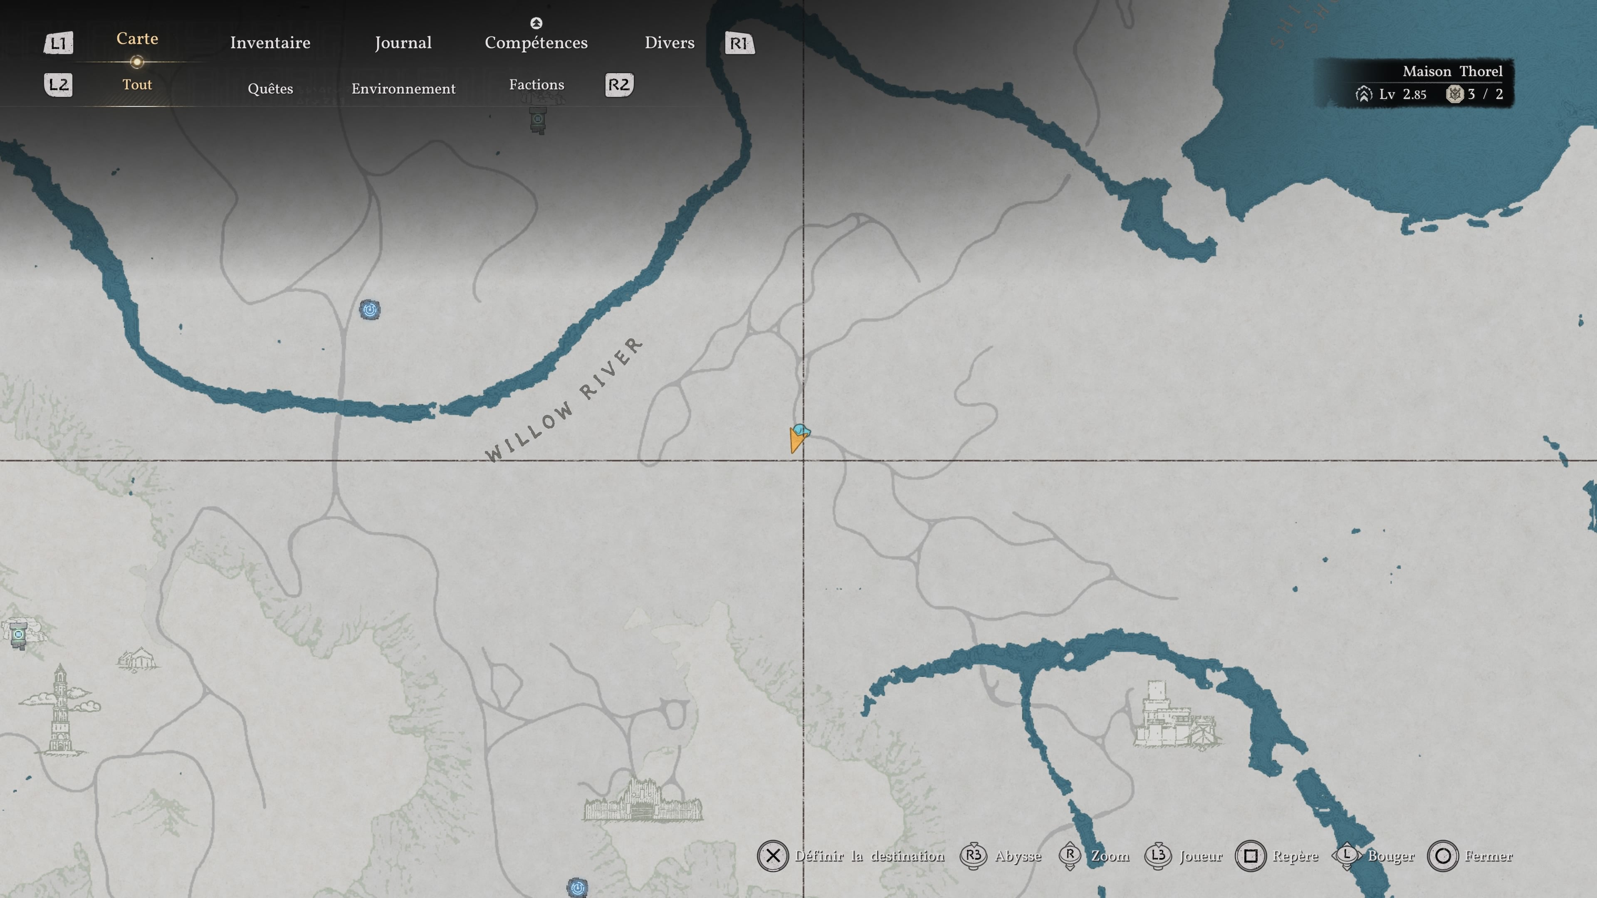The height and width of the screenshot is (898, 1597).
Task: Click the blue waypoint icon below the fortress
Action: [577, 888]
